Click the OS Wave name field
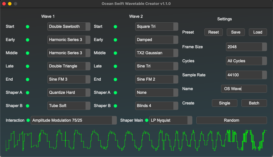 (244, 89)
